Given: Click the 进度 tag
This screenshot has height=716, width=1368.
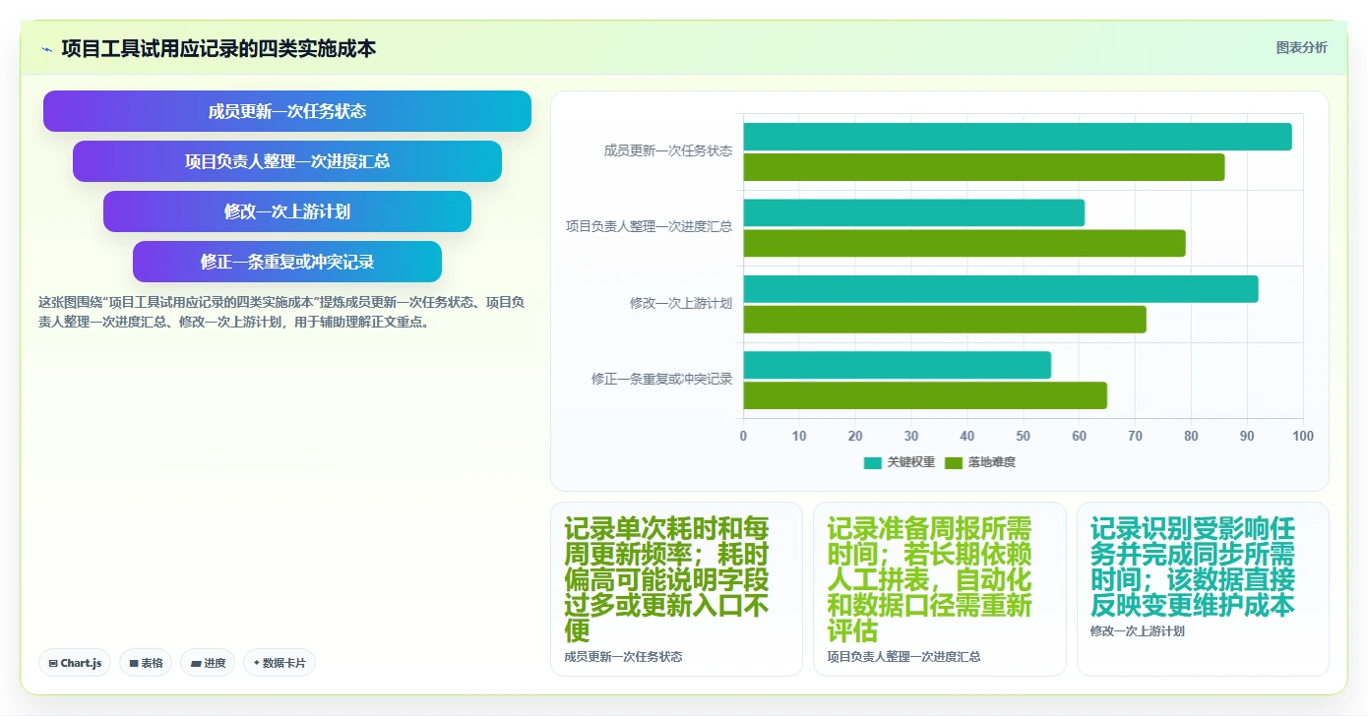Looking at the screenshot, I should (208, 663).
